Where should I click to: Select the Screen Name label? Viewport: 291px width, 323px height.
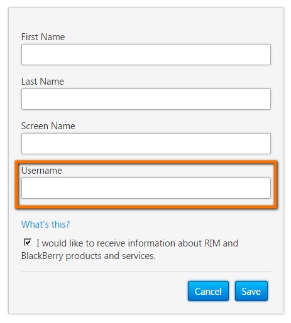click(48, 126)
